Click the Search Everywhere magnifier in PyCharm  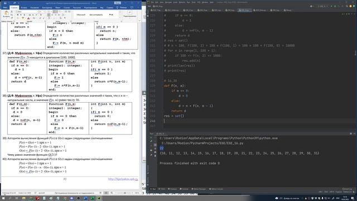(347, 6)
